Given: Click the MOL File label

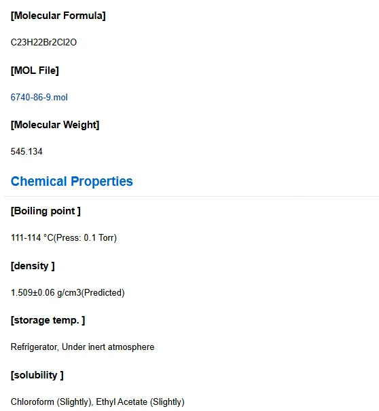Looking at the screenshot, I should pyautogui.click(x=35, y=71).
